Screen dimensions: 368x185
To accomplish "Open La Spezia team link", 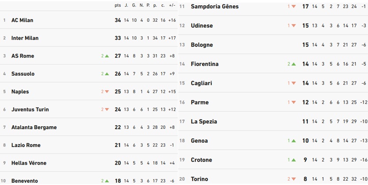I will [x=204, y=122].
